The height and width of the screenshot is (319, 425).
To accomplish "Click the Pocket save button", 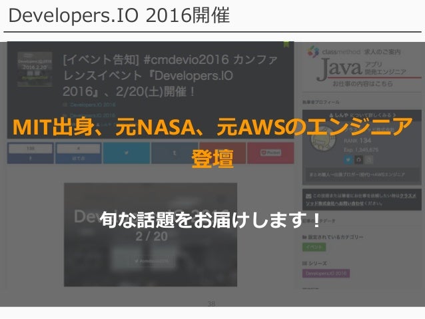I will click(x=270, y=153).
